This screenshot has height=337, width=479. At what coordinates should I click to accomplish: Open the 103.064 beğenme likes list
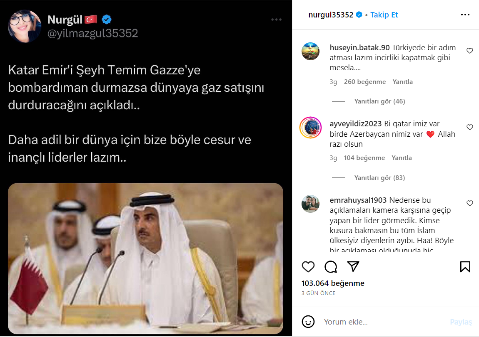pyautogui.click(x=333, y=283)
